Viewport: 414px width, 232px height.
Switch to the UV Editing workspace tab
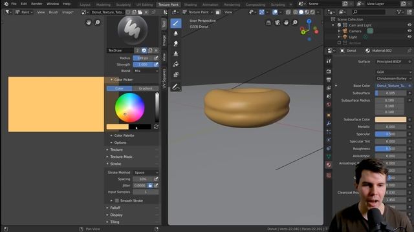[144, 5]
